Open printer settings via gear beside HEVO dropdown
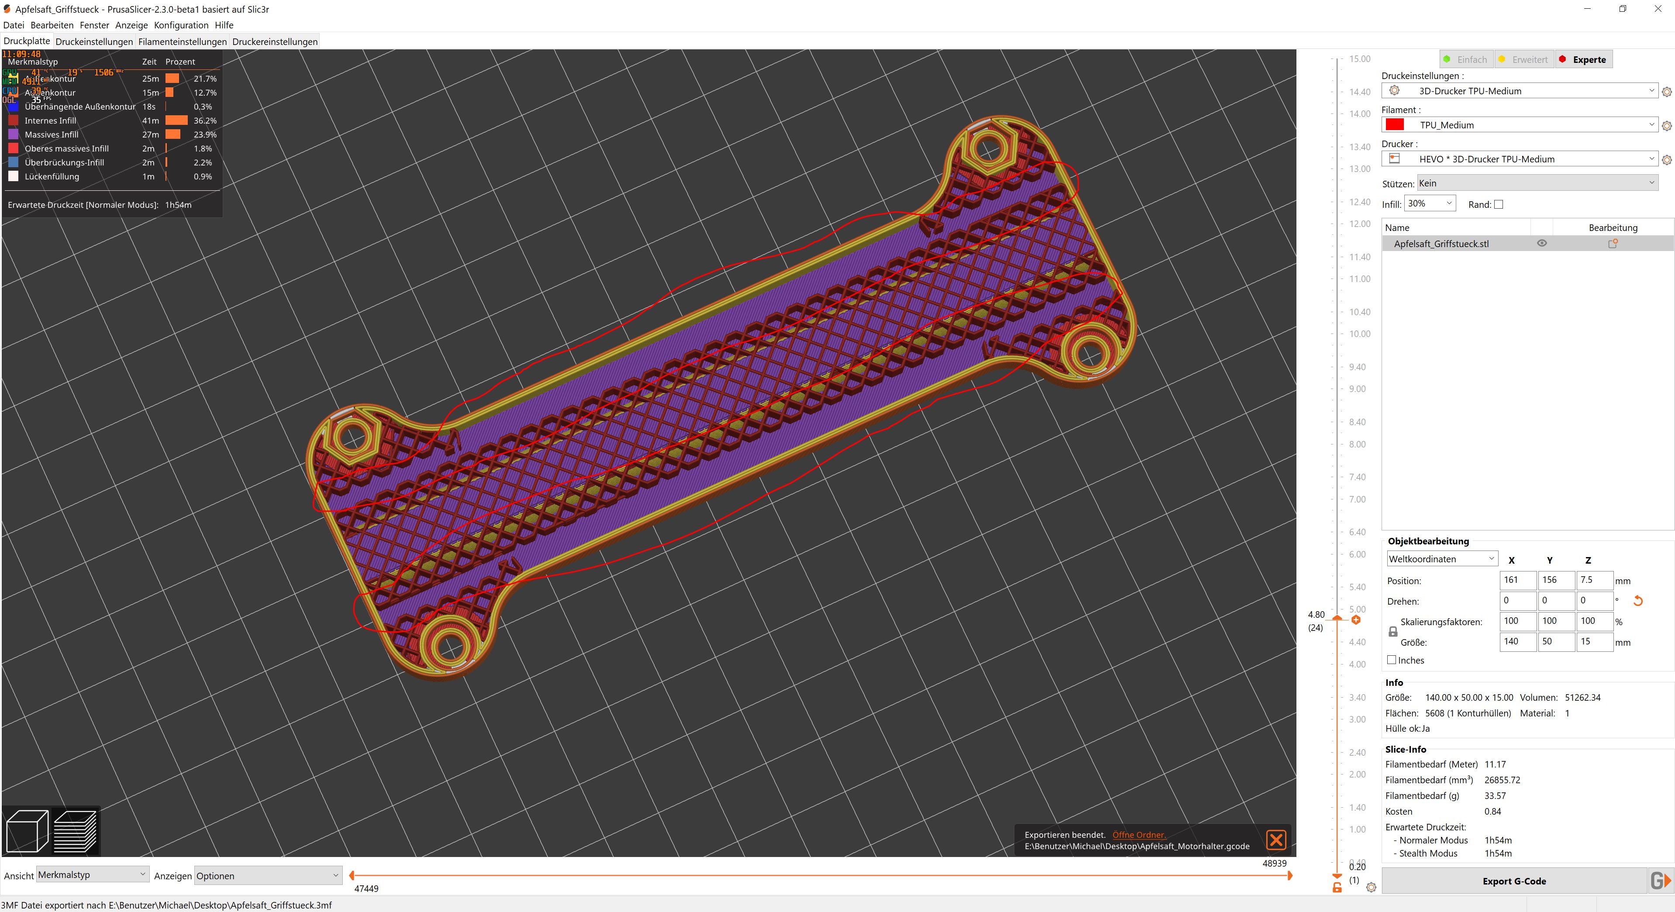The height and width of the screenshot is (912, 1675). click(1667, 159)
